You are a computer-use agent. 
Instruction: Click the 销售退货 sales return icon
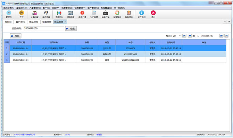[129, 15]
